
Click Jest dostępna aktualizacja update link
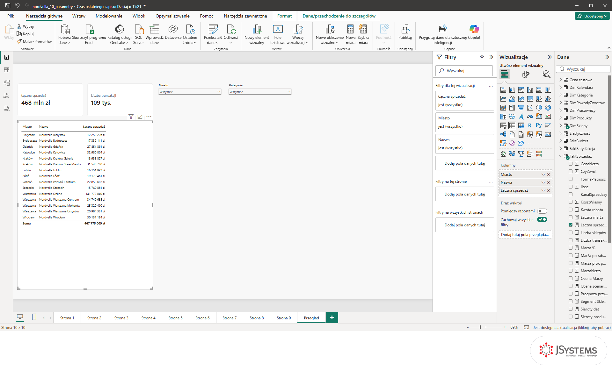(x=572, y=327)
